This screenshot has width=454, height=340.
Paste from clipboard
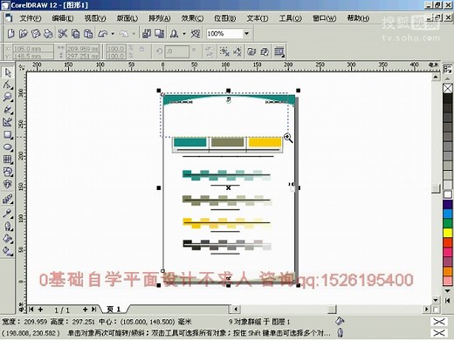(x=88, y=34)
